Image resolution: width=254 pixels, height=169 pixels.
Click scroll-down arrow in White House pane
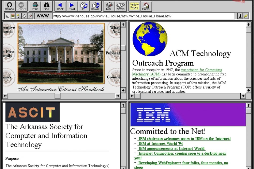[x=123, y=90]
